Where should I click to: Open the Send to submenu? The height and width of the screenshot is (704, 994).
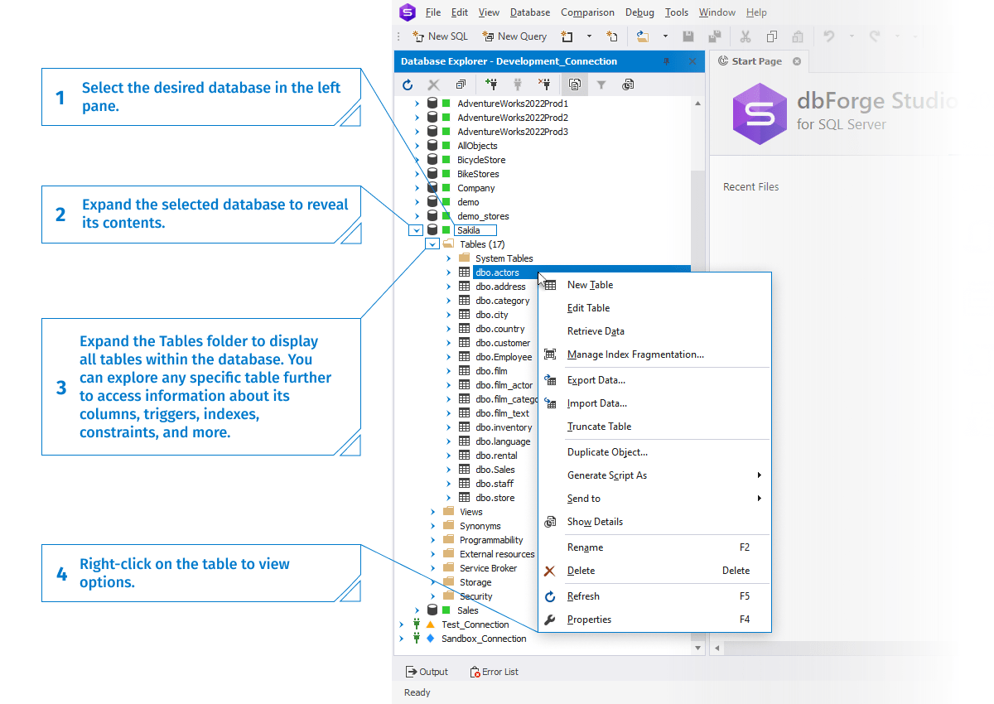(x=654, y=499)
